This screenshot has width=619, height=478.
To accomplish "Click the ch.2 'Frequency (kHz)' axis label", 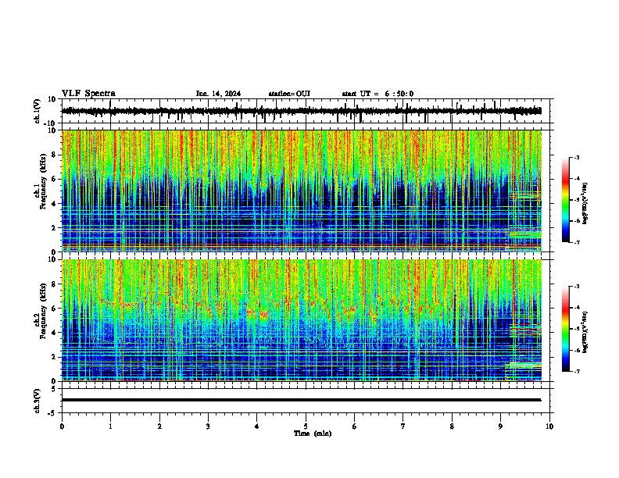I will pos(44,311).
